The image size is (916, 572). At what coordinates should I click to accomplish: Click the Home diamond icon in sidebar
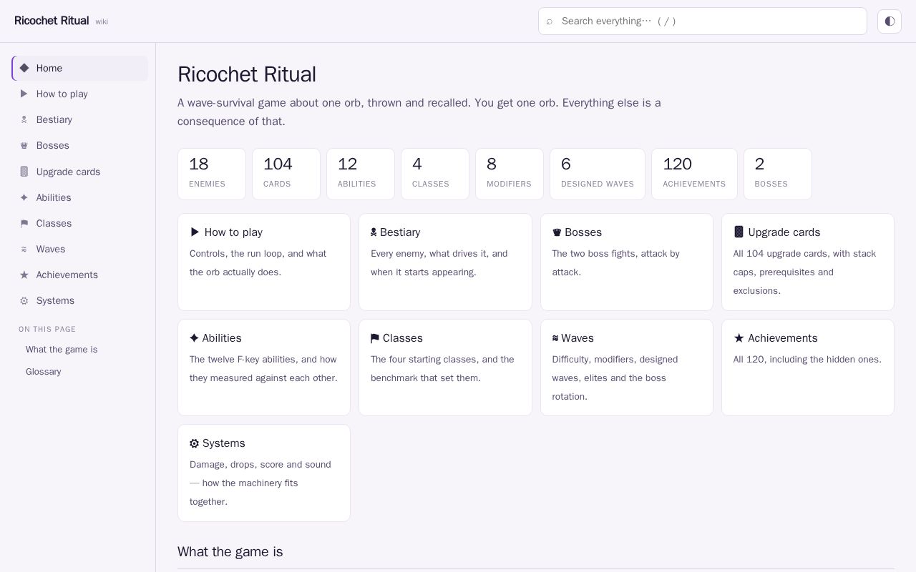24,68
